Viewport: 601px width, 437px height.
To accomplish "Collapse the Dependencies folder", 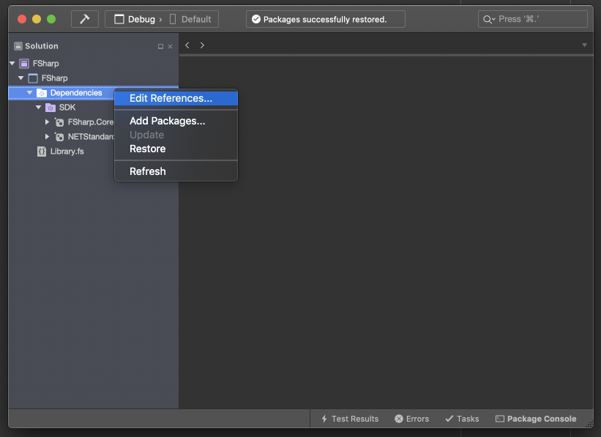I will click(30, 93).
